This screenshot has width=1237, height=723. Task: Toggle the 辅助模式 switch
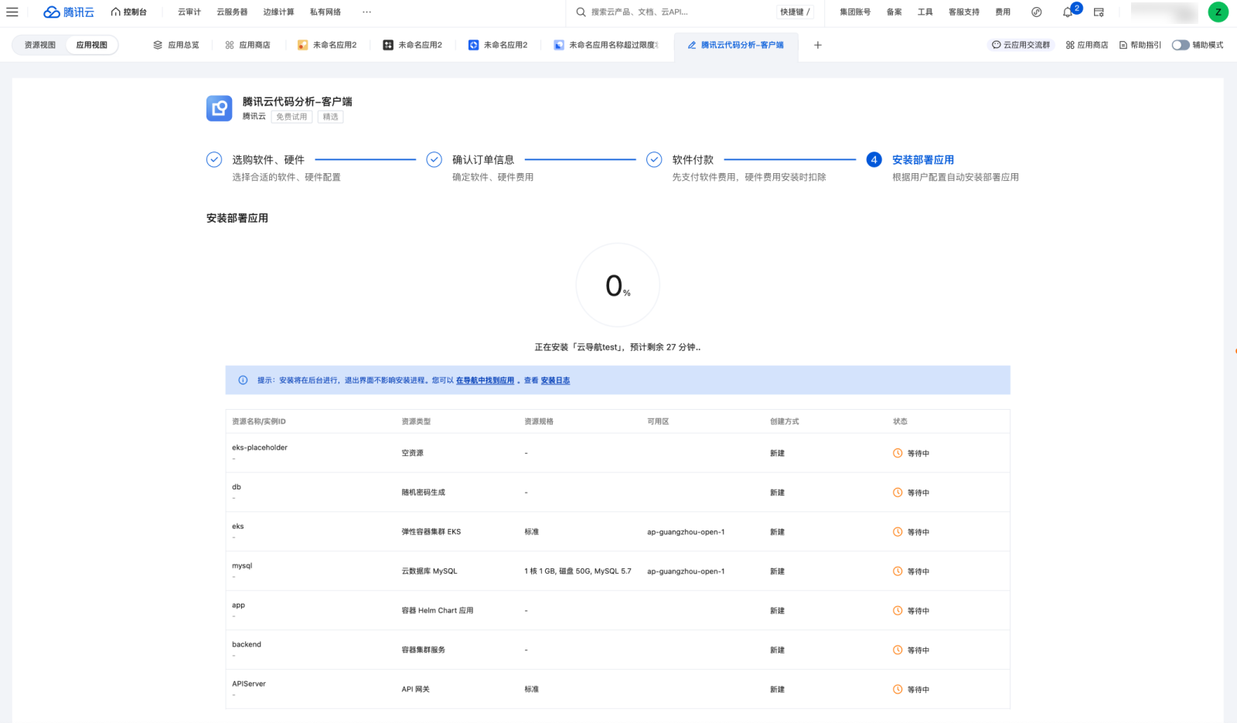(x=1181, y=45)
